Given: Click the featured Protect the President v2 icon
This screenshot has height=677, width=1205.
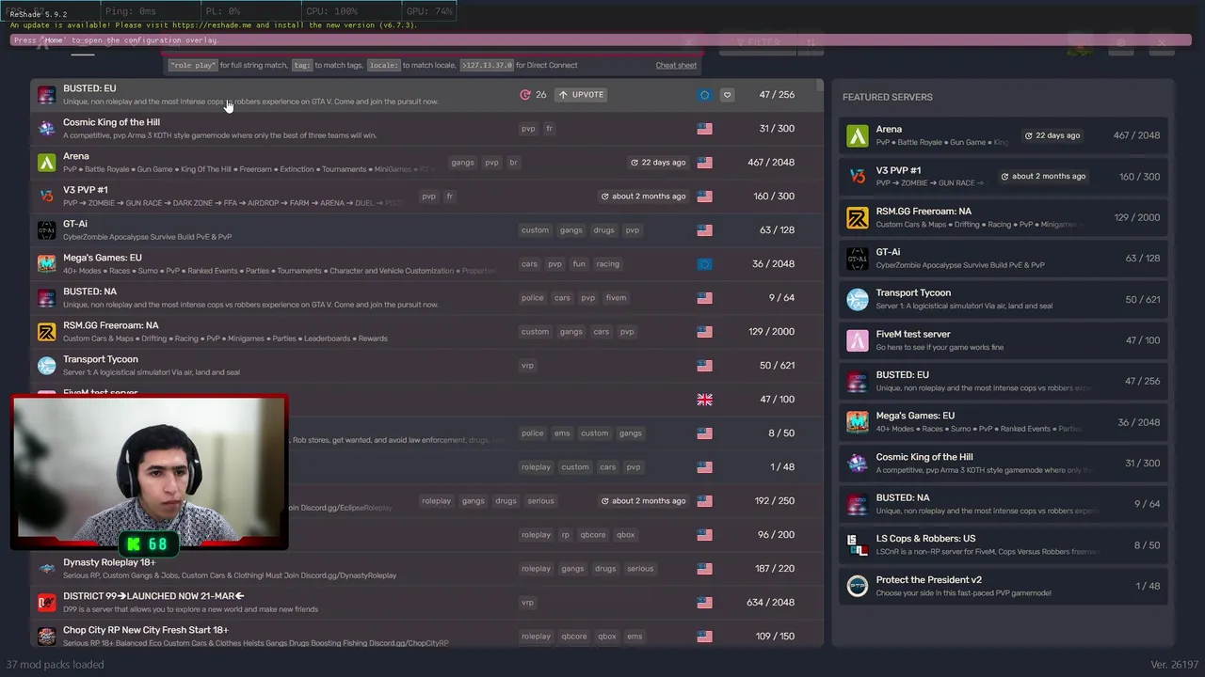Looking at the screenshot, I should tap(857, 586).
